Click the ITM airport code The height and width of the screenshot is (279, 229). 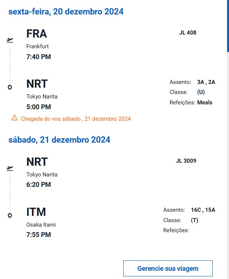coord(36,212)
